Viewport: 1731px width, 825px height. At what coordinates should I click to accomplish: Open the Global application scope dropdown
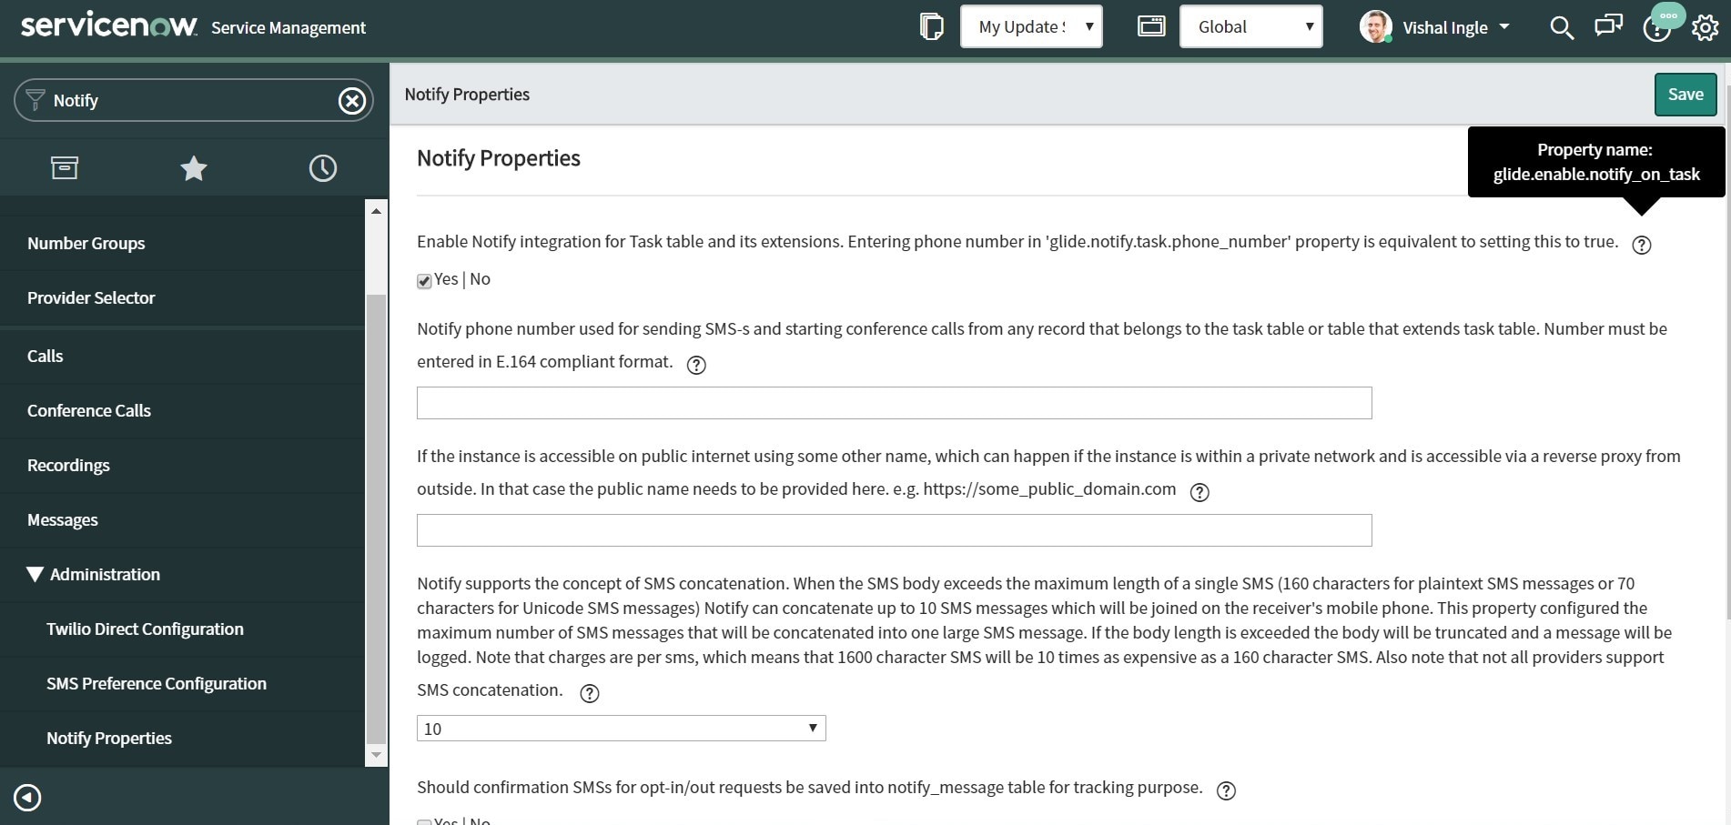tap(1250, 26)
